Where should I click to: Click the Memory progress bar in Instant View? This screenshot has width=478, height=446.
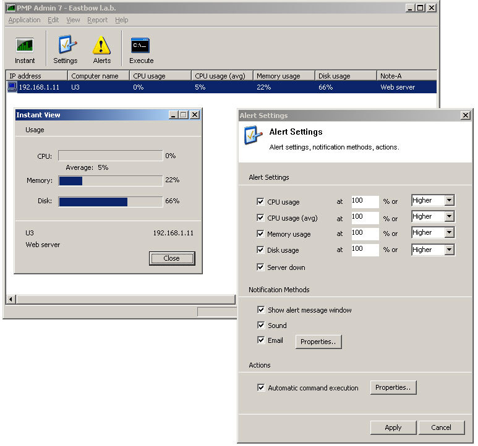click(x=110, y=180)
